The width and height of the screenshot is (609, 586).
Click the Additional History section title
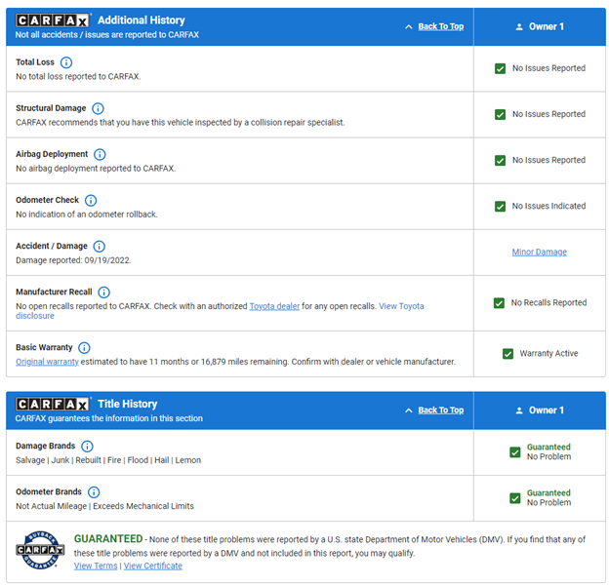click(142, 20)
